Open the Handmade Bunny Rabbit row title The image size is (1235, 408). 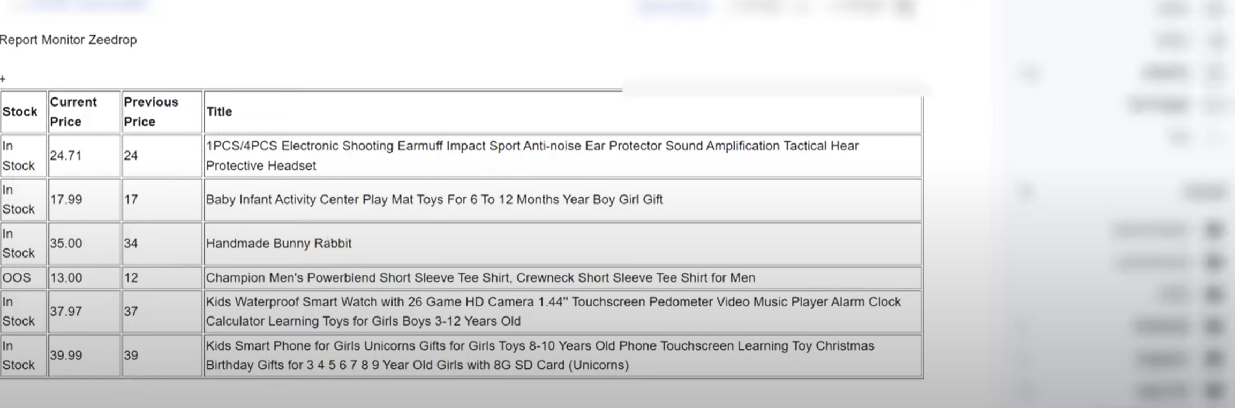(x=278, y=244)
